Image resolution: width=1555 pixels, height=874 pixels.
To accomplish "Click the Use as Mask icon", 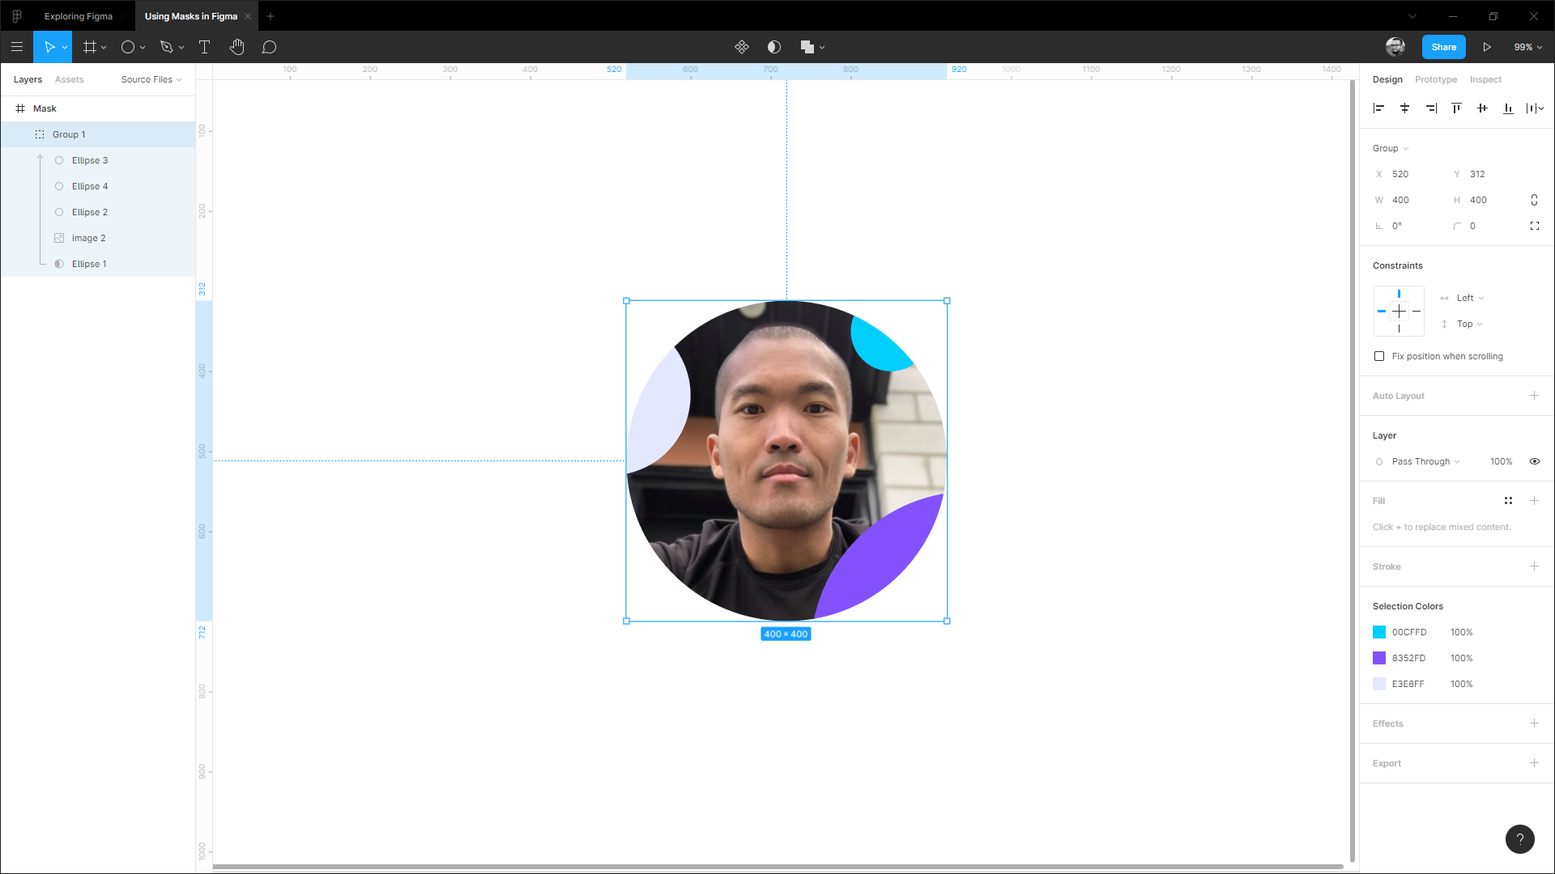I will point(773,47).
